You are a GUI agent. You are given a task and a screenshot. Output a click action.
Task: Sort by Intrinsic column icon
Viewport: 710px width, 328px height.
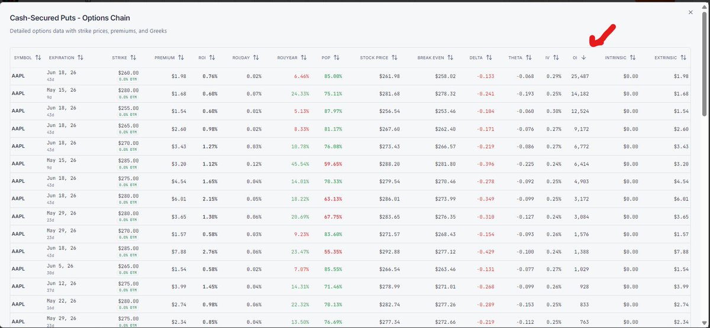(632, 58)
